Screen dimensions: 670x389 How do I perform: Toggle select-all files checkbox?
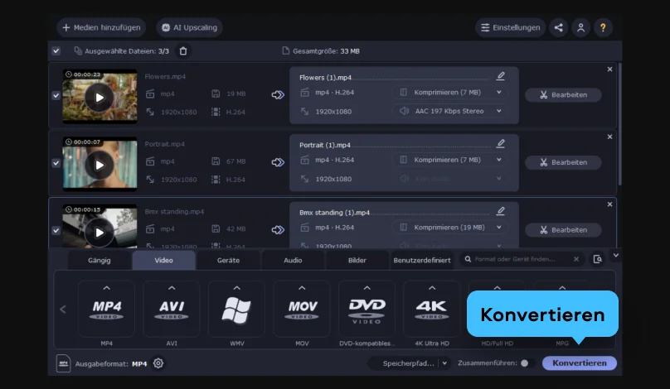tap(56, 51)
